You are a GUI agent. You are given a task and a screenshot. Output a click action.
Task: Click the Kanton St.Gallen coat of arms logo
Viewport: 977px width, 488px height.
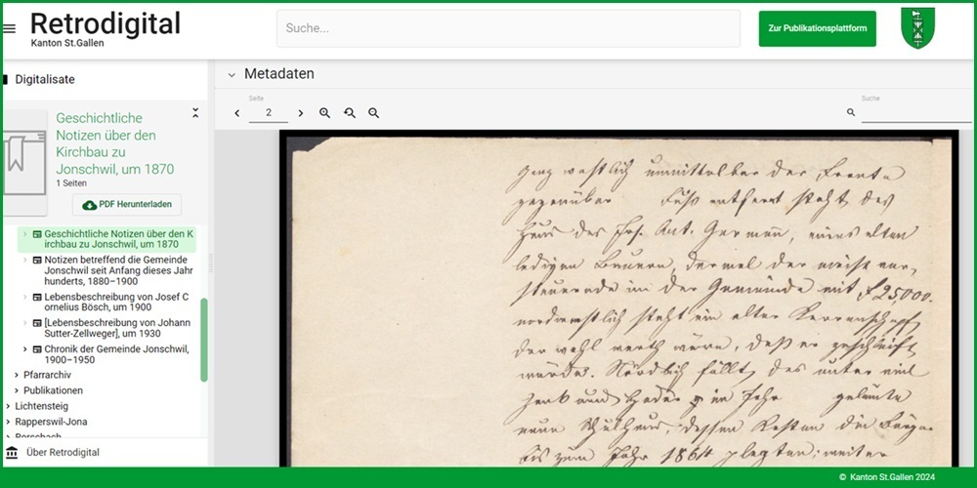pos(917,28)
